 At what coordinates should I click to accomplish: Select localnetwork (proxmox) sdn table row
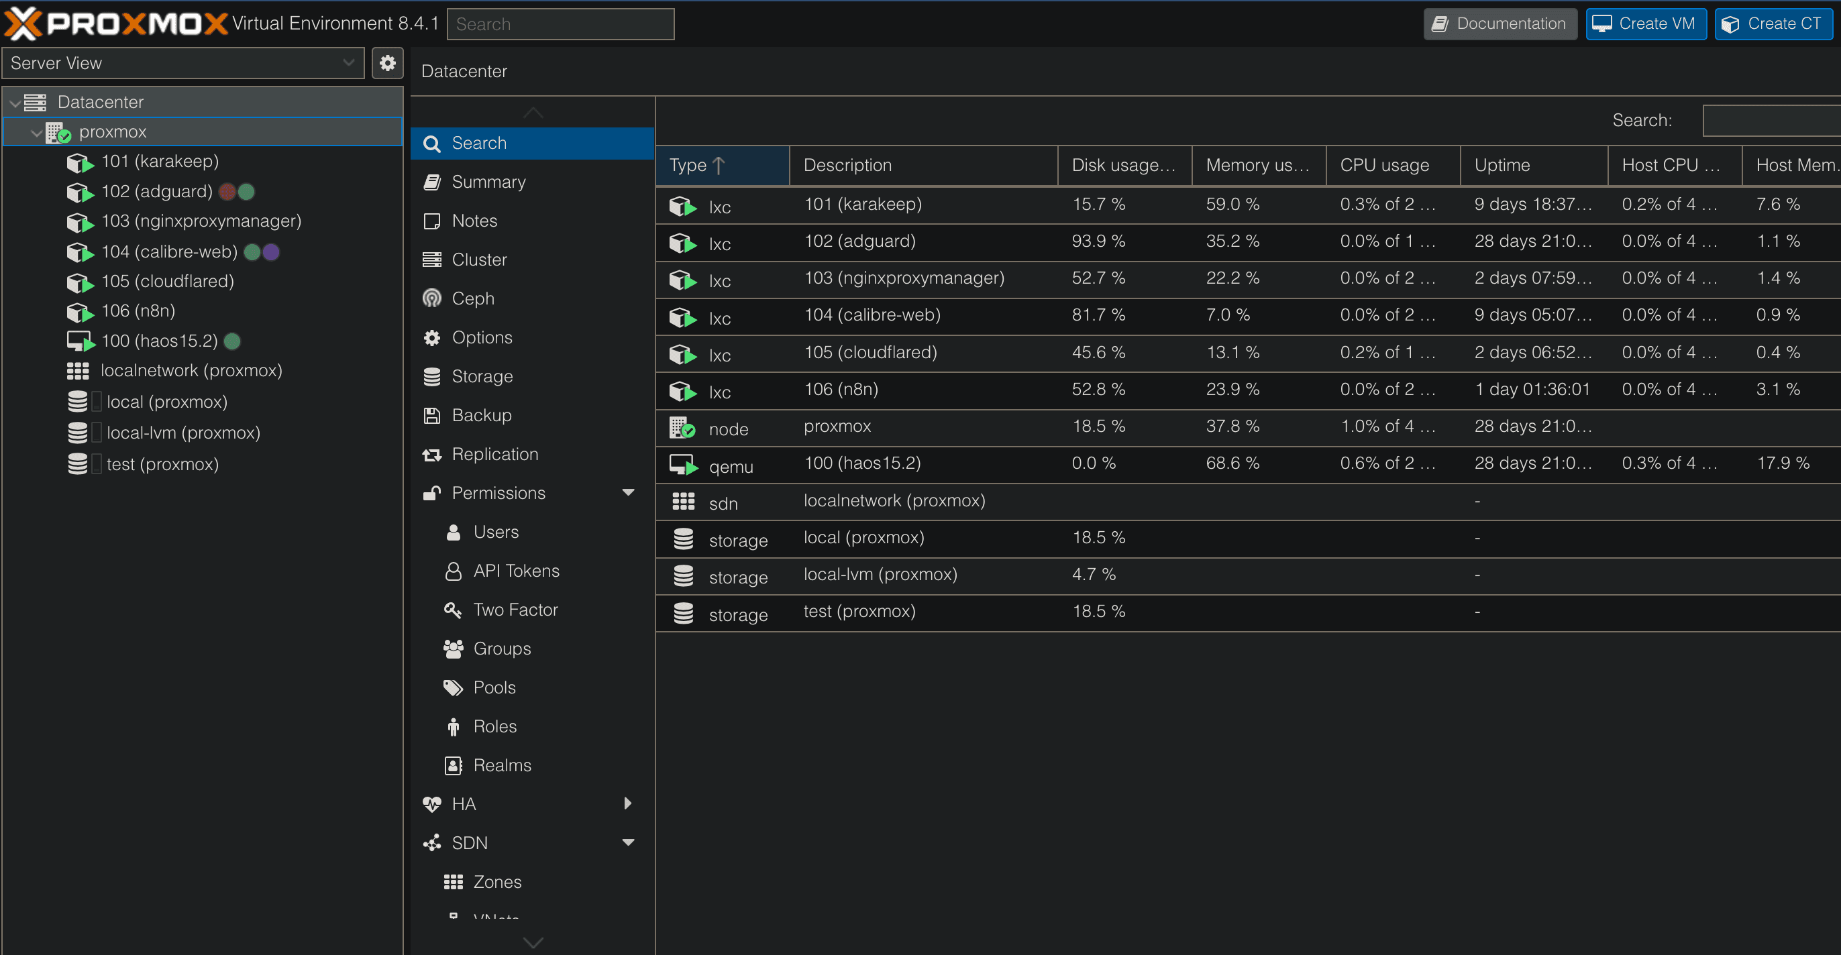point(1249,502)
